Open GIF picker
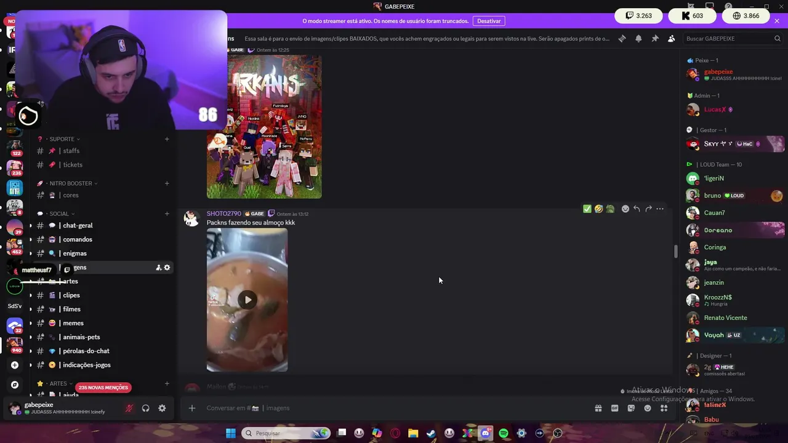This screenshot has height=443, width=788. (614, 408)
